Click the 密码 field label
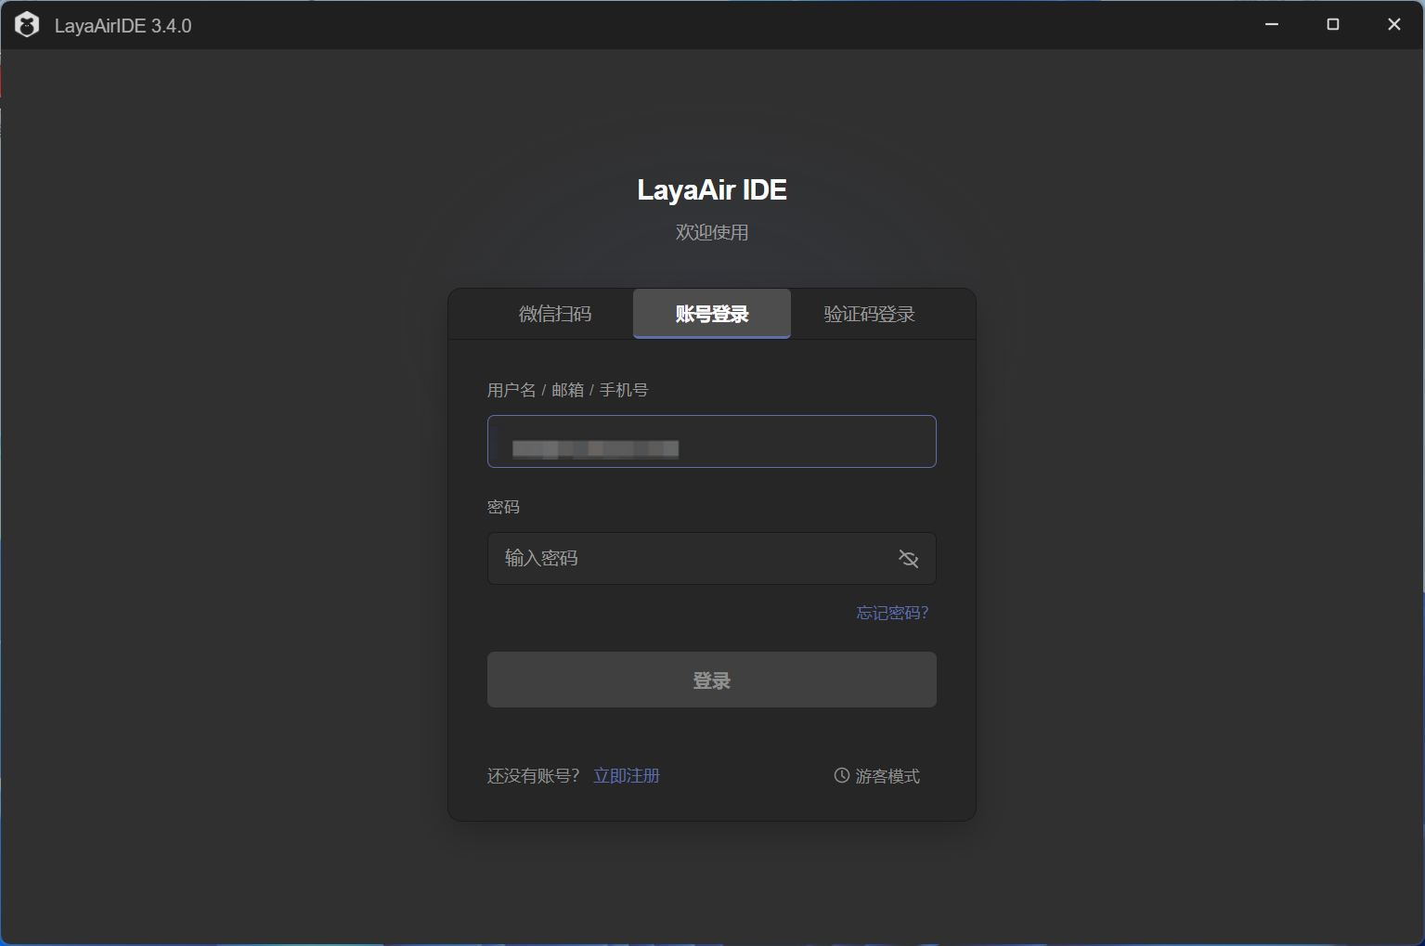The image size is (1425, 946). point(503,507)
